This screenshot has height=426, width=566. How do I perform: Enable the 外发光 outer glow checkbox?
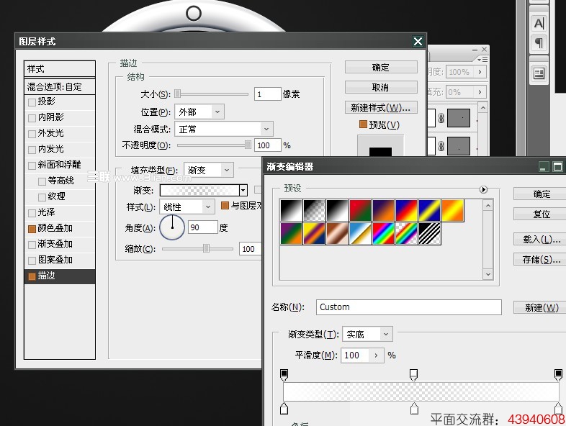[32, 134]
